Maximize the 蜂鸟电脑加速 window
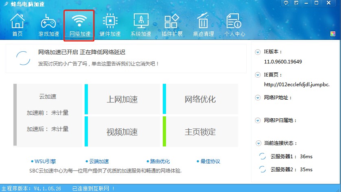This screenshot has height=192, width=341. tap(317, 3)
